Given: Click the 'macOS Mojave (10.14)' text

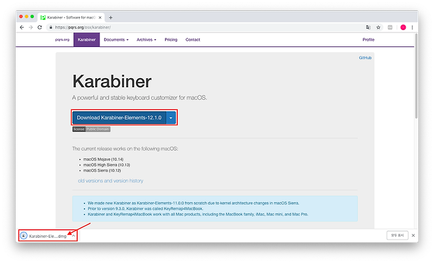Looking at the screenshot, I should pyautogui.click(x=103, y=159).
